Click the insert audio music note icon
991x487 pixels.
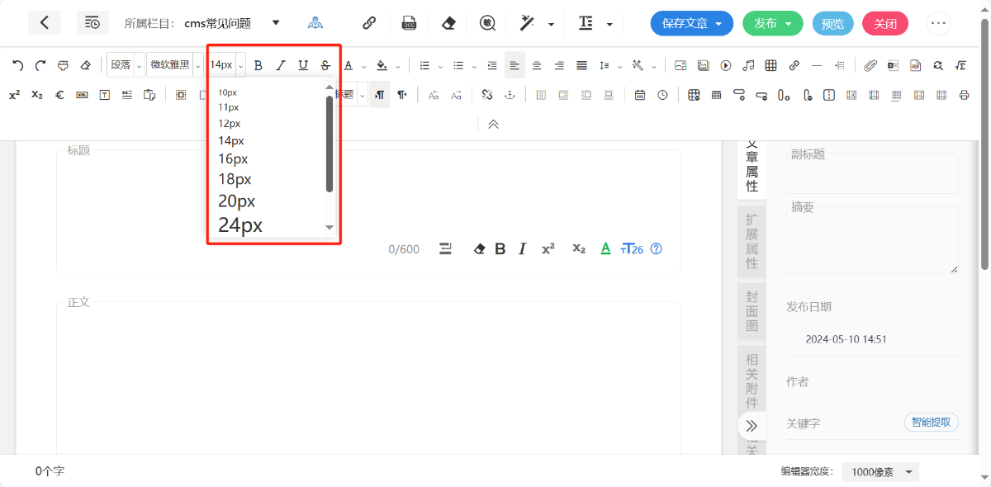[748, 65]
